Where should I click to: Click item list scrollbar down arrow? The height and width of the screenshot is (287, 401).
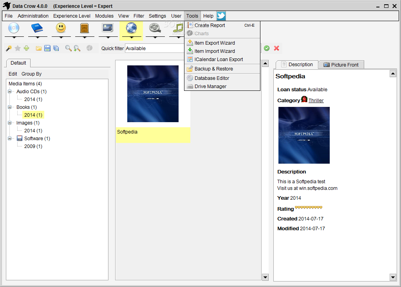tap(266, 277)
